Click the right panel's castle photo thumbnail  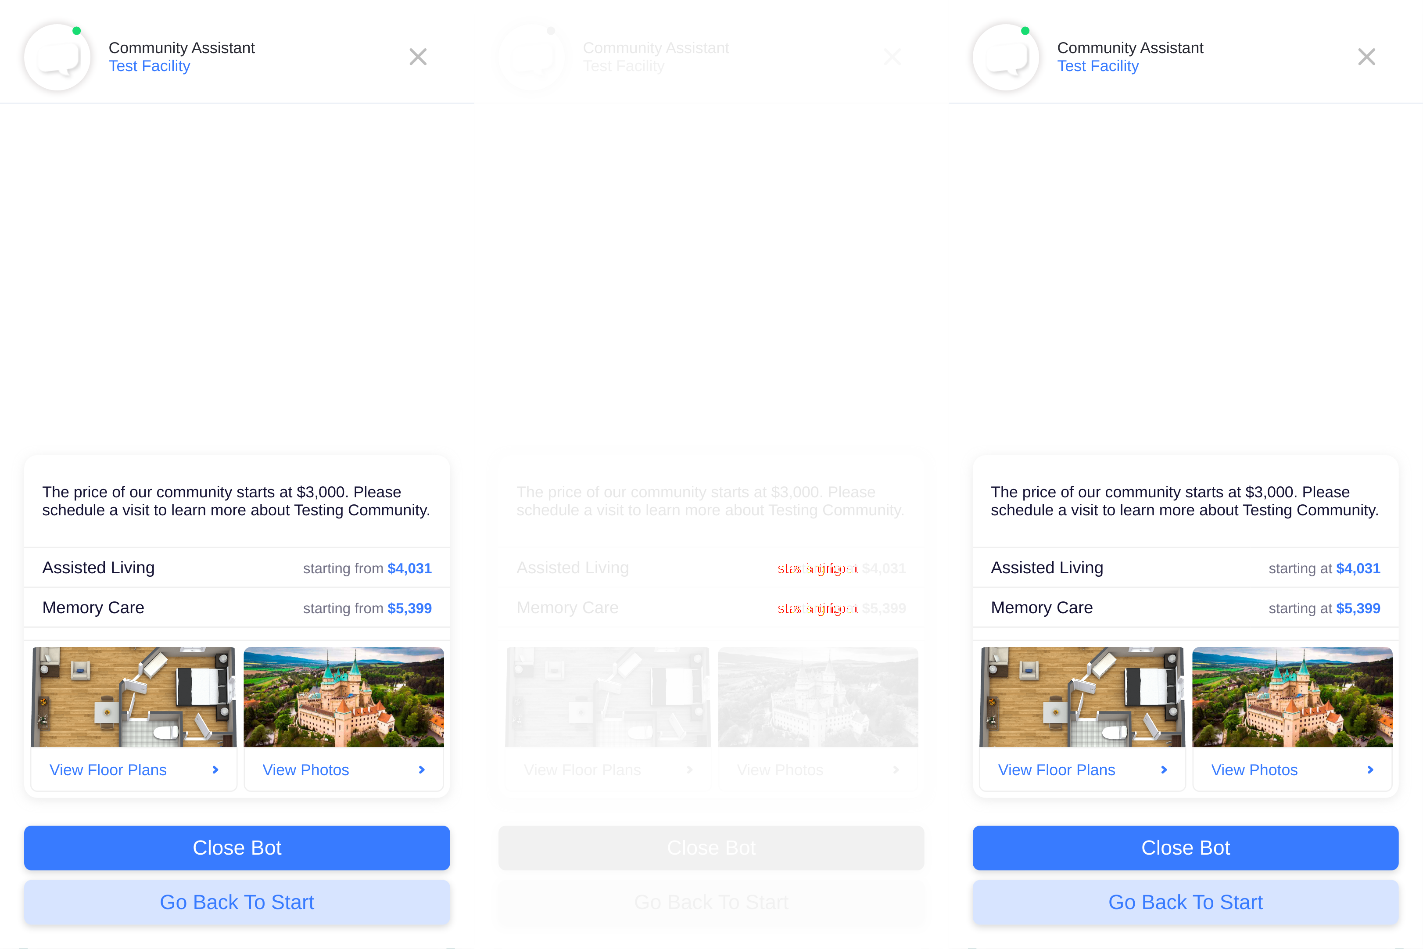click(x=1292, y=697)
